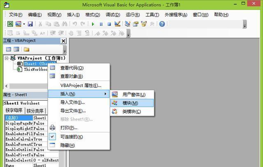Toggle the 可连接的 checked menu option

coord(72,137)
